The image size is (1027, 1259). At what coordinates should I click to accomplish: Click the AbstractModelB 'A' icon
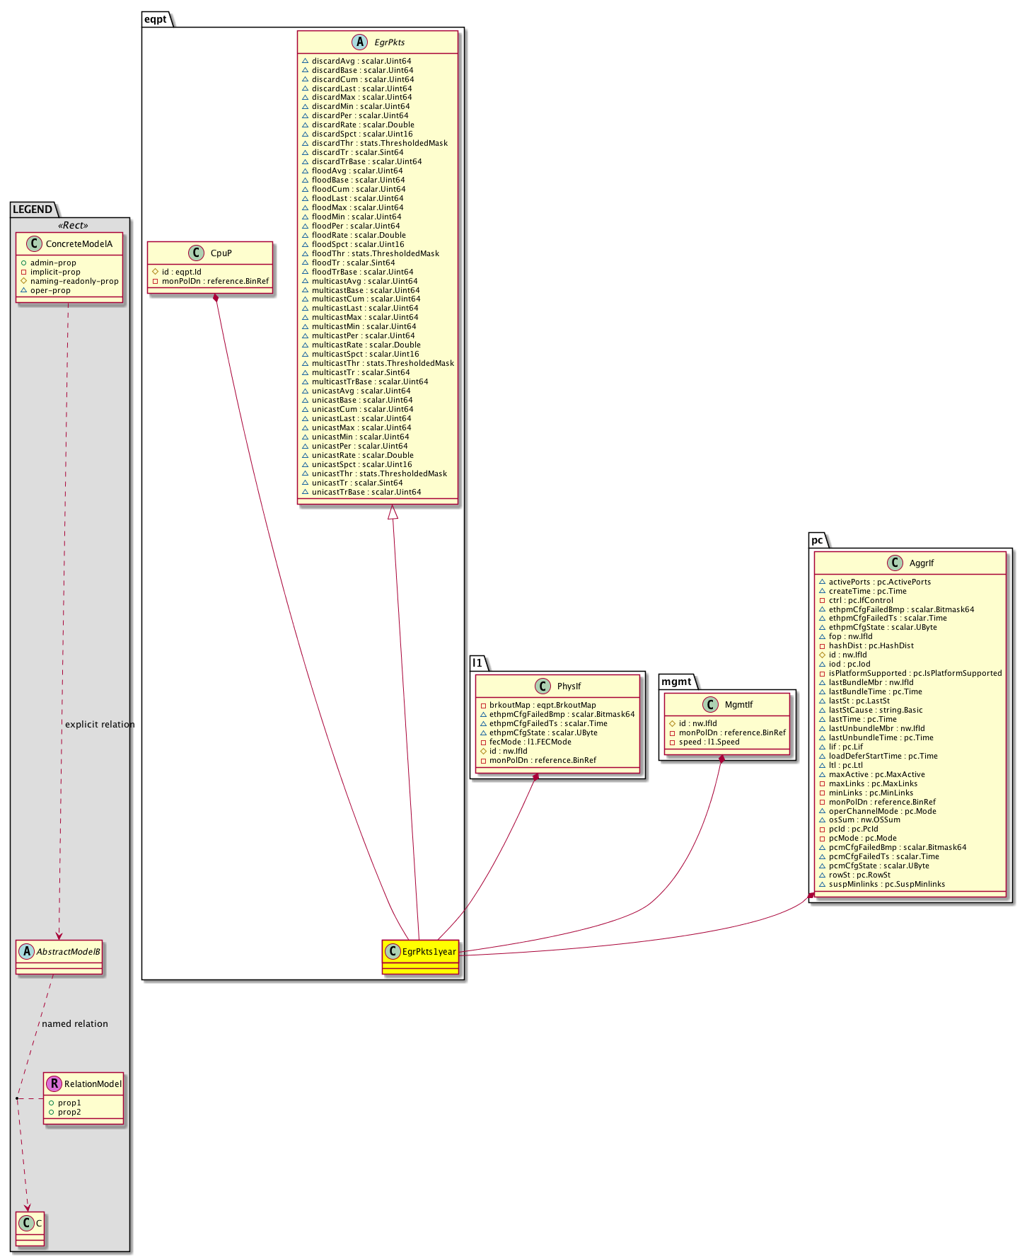coord(26,952)
